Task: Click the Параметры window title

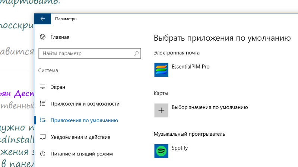Action: click(x=66, y=19)
